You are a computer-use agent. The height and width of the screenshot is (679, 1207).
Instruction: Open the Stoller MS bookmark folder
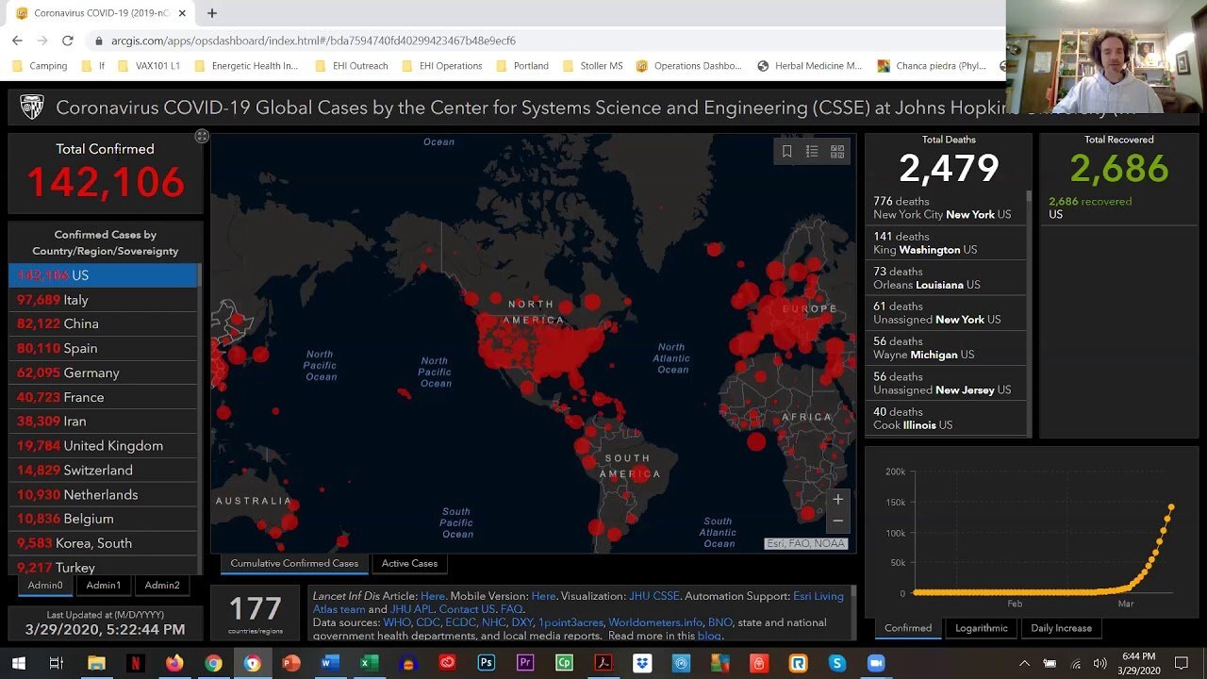pyautogui.click(x=593, y=66)
